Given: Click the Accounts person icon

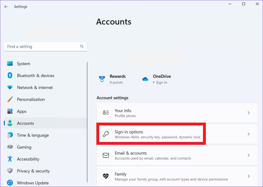Looking at the screenshot, I should point(10,123).
